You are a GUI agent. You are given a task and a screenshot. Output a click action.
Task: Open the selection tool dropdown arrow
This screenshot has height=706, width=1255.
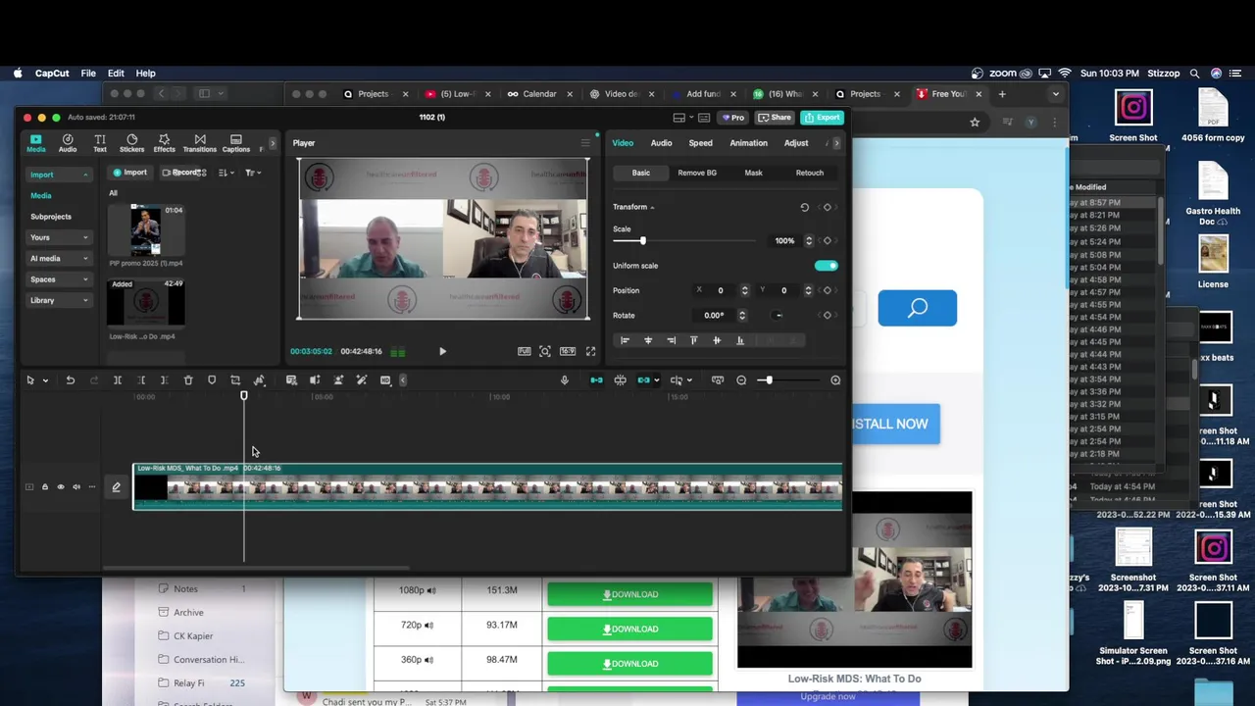[45, 380]
